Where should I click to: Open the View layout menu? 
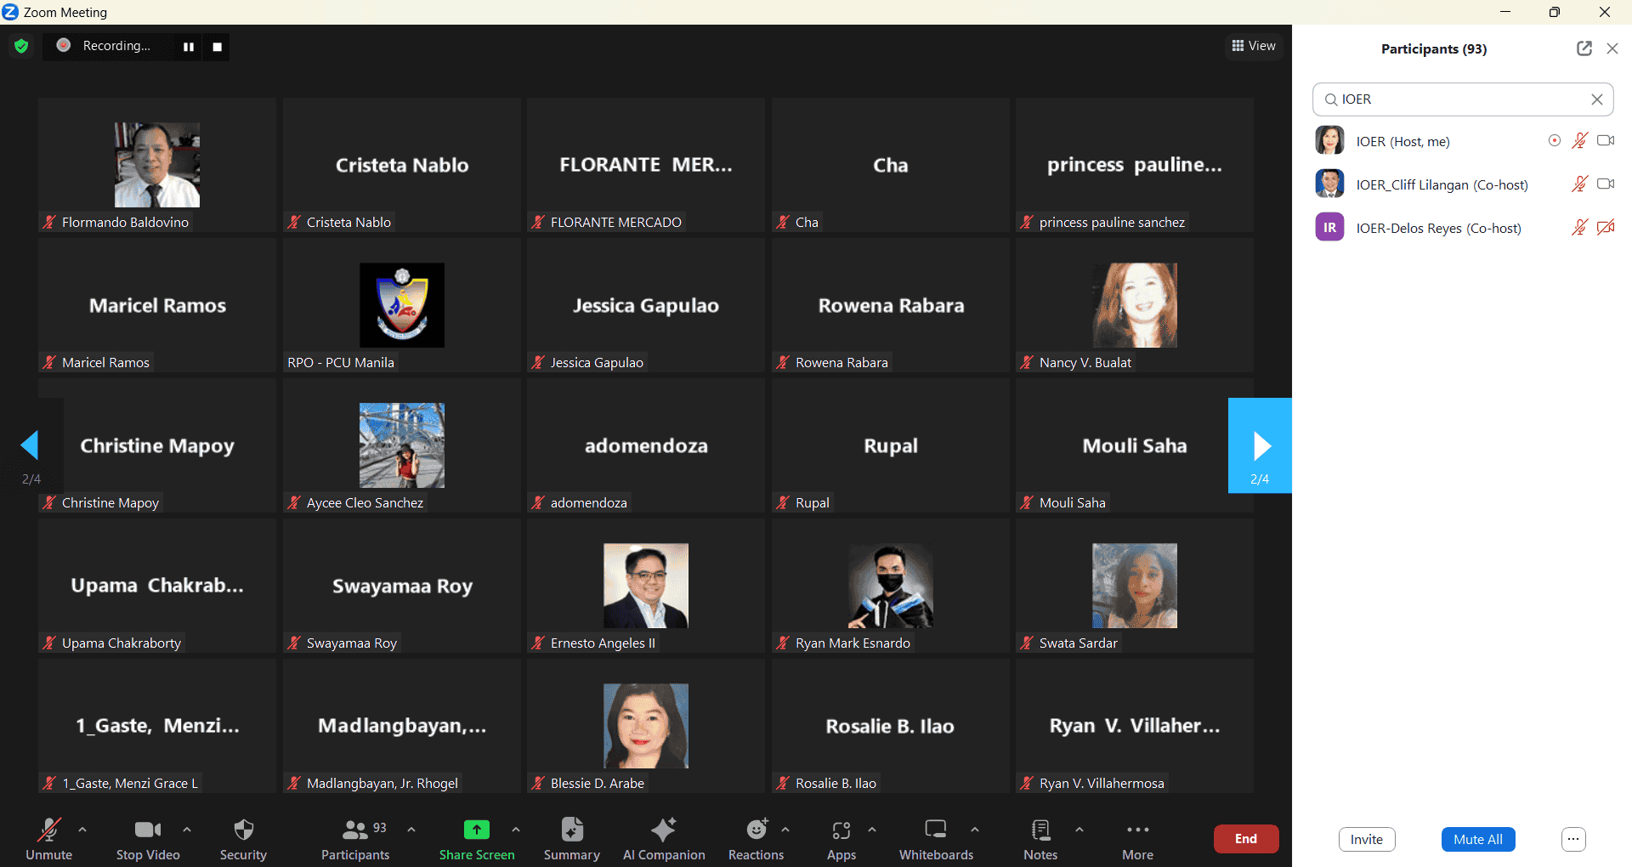1254,46
